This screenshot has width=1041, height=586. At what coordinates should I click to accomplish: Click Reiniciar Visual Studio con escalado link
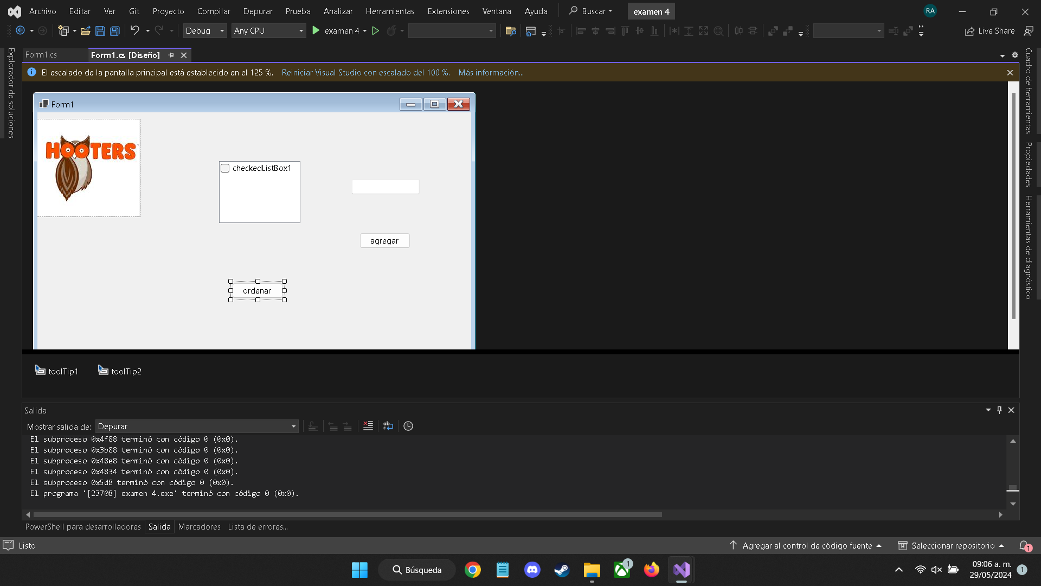point(365,72)
